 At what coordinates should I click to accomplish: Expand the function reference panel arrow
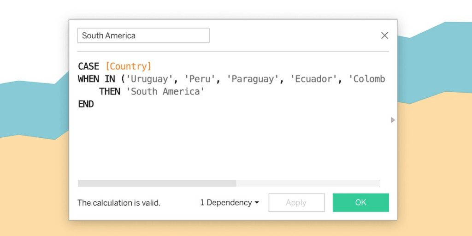(x=393, y=120)
